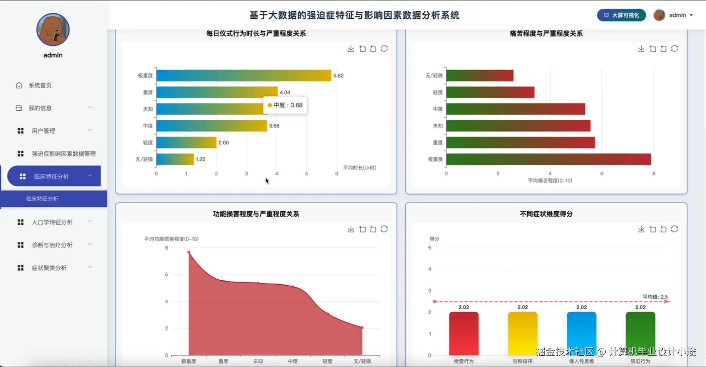Download the 每日仪式行为时长 chart as image
706x367 pixels.
[350, 48]
